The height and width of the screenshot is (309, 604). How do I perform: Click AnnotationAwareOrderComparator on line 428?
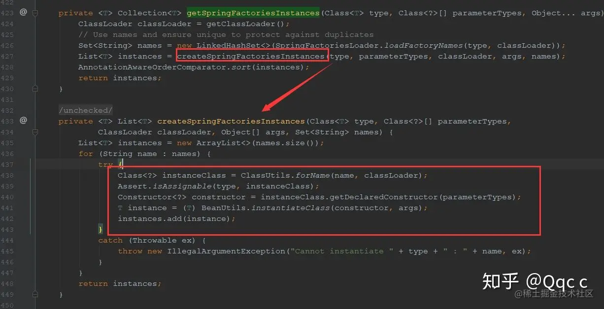[x=152, y=67]
